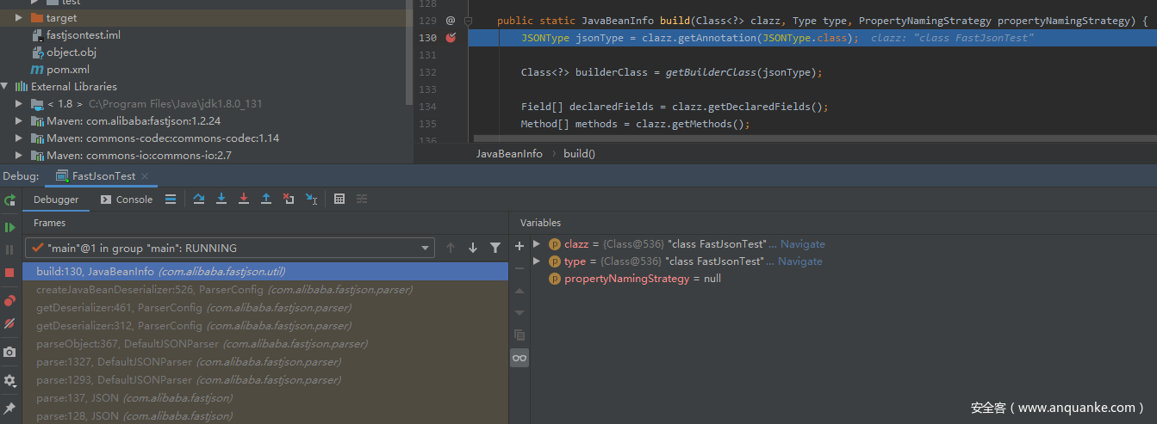Expand the Maven fastjson 1.2.24 library node

click(x=19, y=121)
